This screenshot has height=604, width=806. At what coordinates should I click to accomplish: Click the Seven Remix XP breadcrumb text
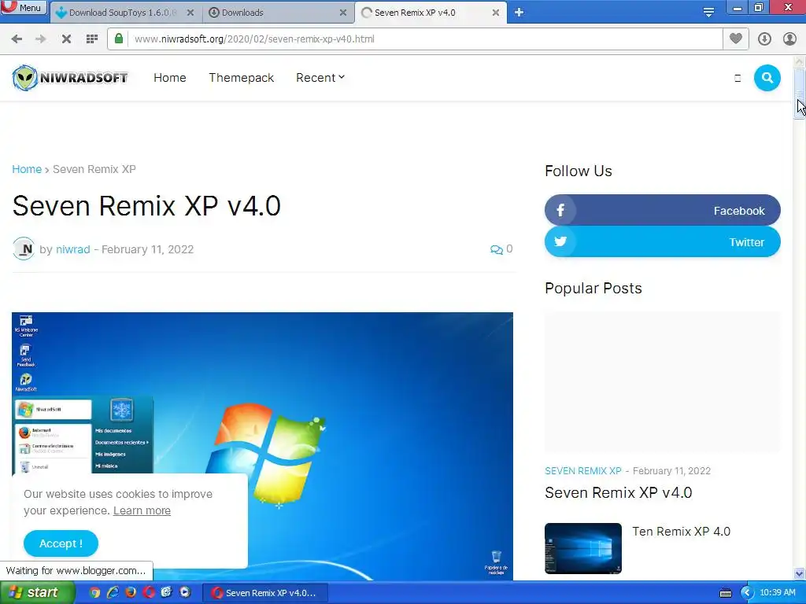click(x=94, y=170)
